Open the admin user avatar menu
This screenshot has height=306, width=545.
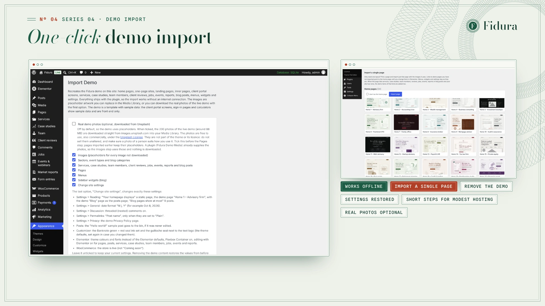[323, 73]
